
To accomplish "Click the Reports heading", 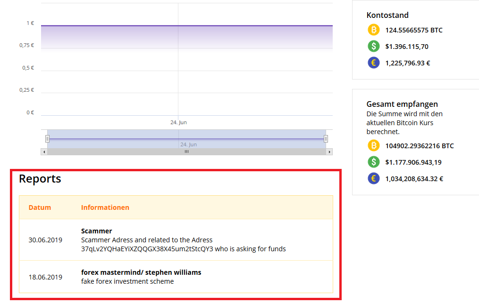I will point(40,179).
